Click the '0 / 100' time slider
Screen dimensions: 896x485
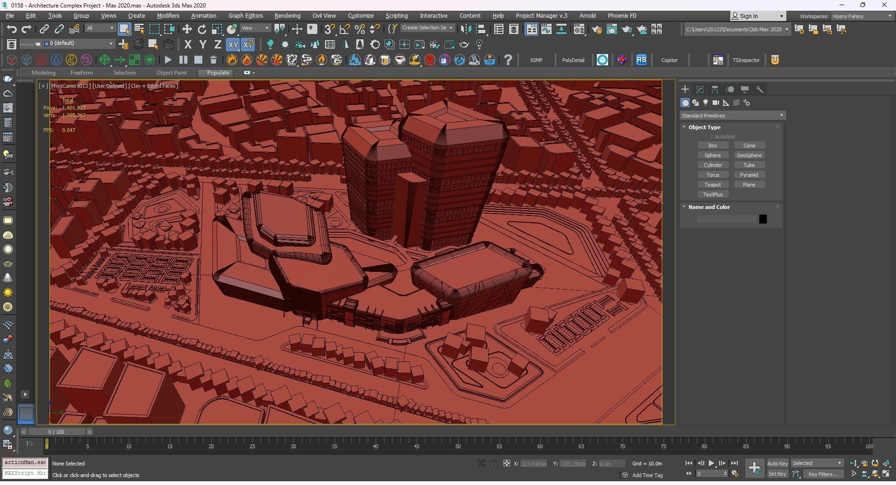point(56,432)
